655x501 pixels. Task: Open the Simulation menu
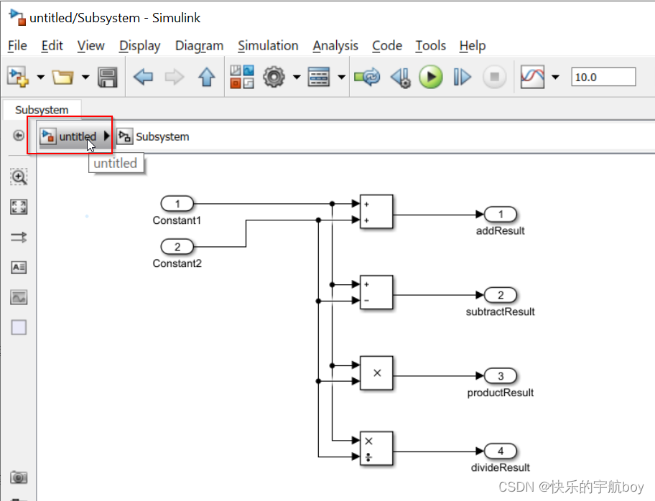pyautogui.click(x=268, y=45)
